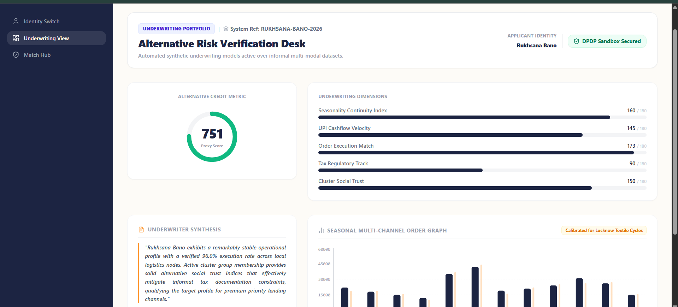
Task: Click the 45000 axis label on the graph
Action: click(x=324, y=264)
